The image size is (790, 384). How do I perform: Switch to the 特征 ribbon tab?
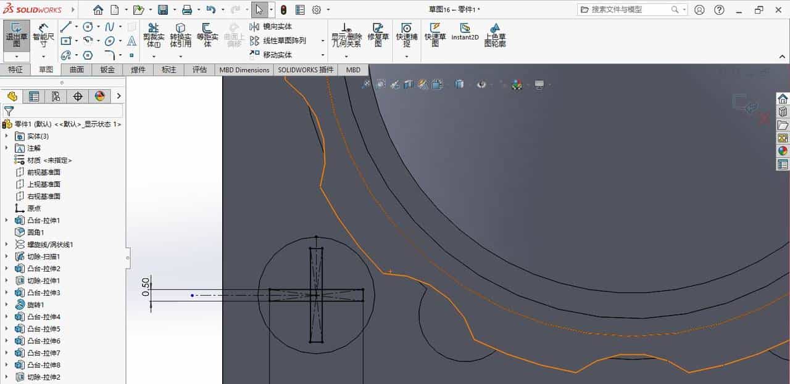[x=15, y=70]
